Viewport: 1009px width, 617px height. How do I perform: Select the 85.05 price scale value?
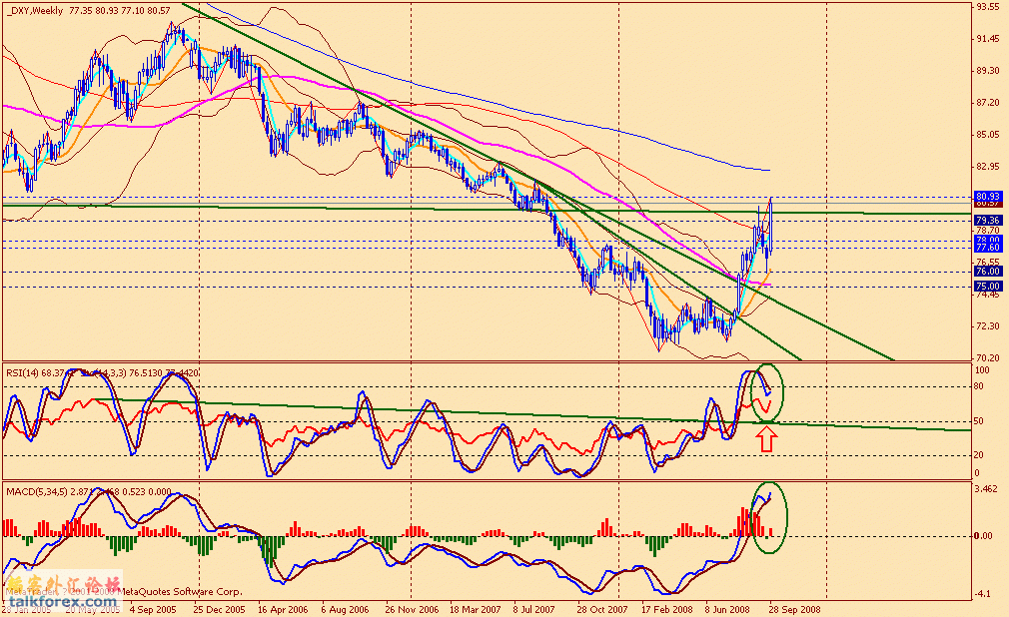tap(988, 135)
